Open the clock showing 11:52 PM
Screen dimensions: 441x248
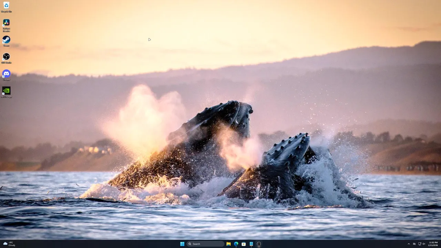pyautogui.click(x=433, y=244)
